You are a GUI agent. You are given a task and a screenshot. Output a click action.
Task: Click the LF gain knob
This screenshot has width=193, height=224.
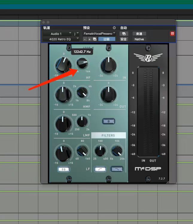(63, 153)
